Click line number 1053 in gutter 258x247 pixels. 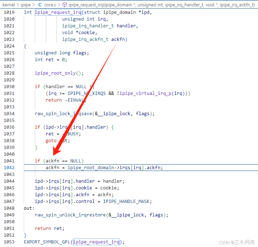9,242
